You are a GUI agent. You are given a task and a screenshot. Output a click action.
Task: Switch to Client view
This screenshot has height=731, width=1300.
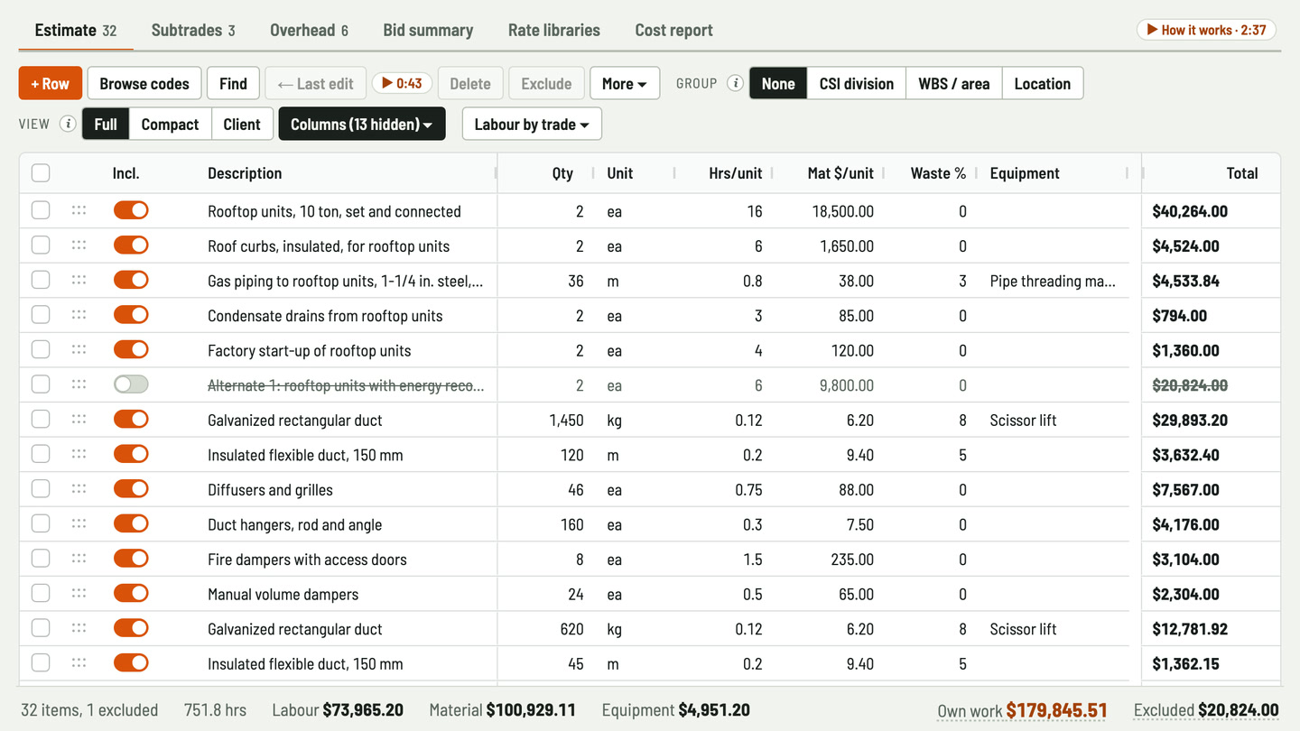pos(242,124)
